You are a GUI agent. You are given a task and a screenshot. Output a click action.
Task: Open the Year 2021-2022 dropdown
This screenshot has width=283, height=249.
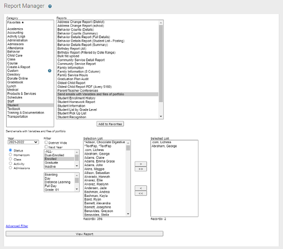pyautogui.click(x=23, y=142)
